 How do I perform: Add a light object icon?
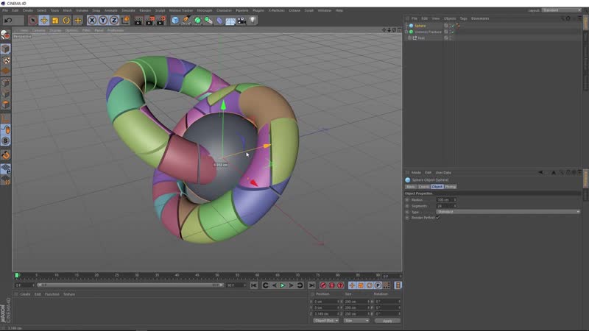click(x=253, y=21)
